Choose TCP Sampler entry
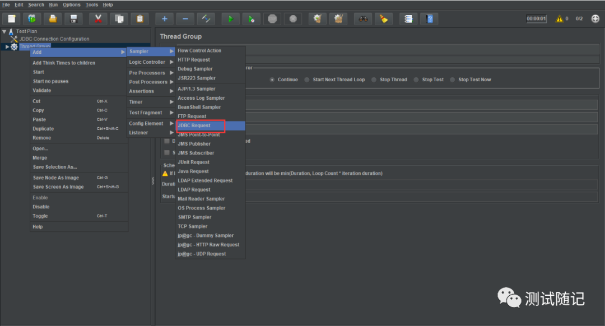This screenshot has width=605, height=326. [210, 226]
